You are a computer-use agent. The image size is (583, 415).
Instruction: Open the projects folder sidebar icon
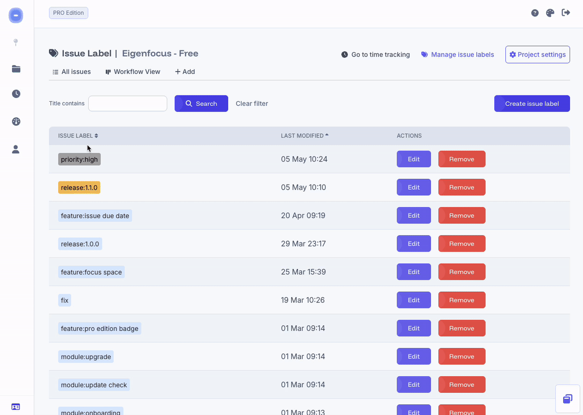(x=16, y=69)
